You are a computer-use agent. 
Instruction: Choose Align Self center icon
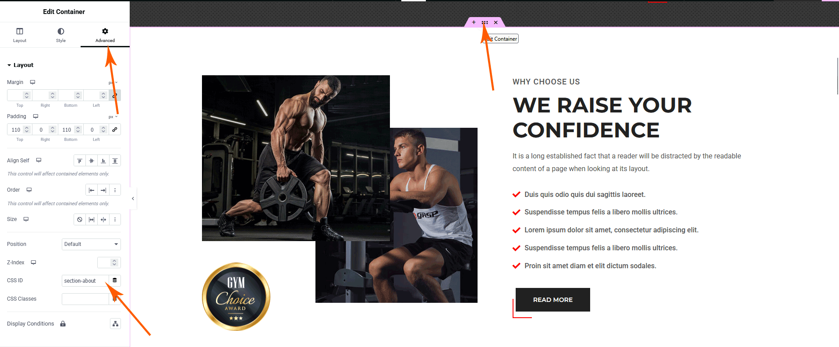pyautogui.click(x=92, y=161)
